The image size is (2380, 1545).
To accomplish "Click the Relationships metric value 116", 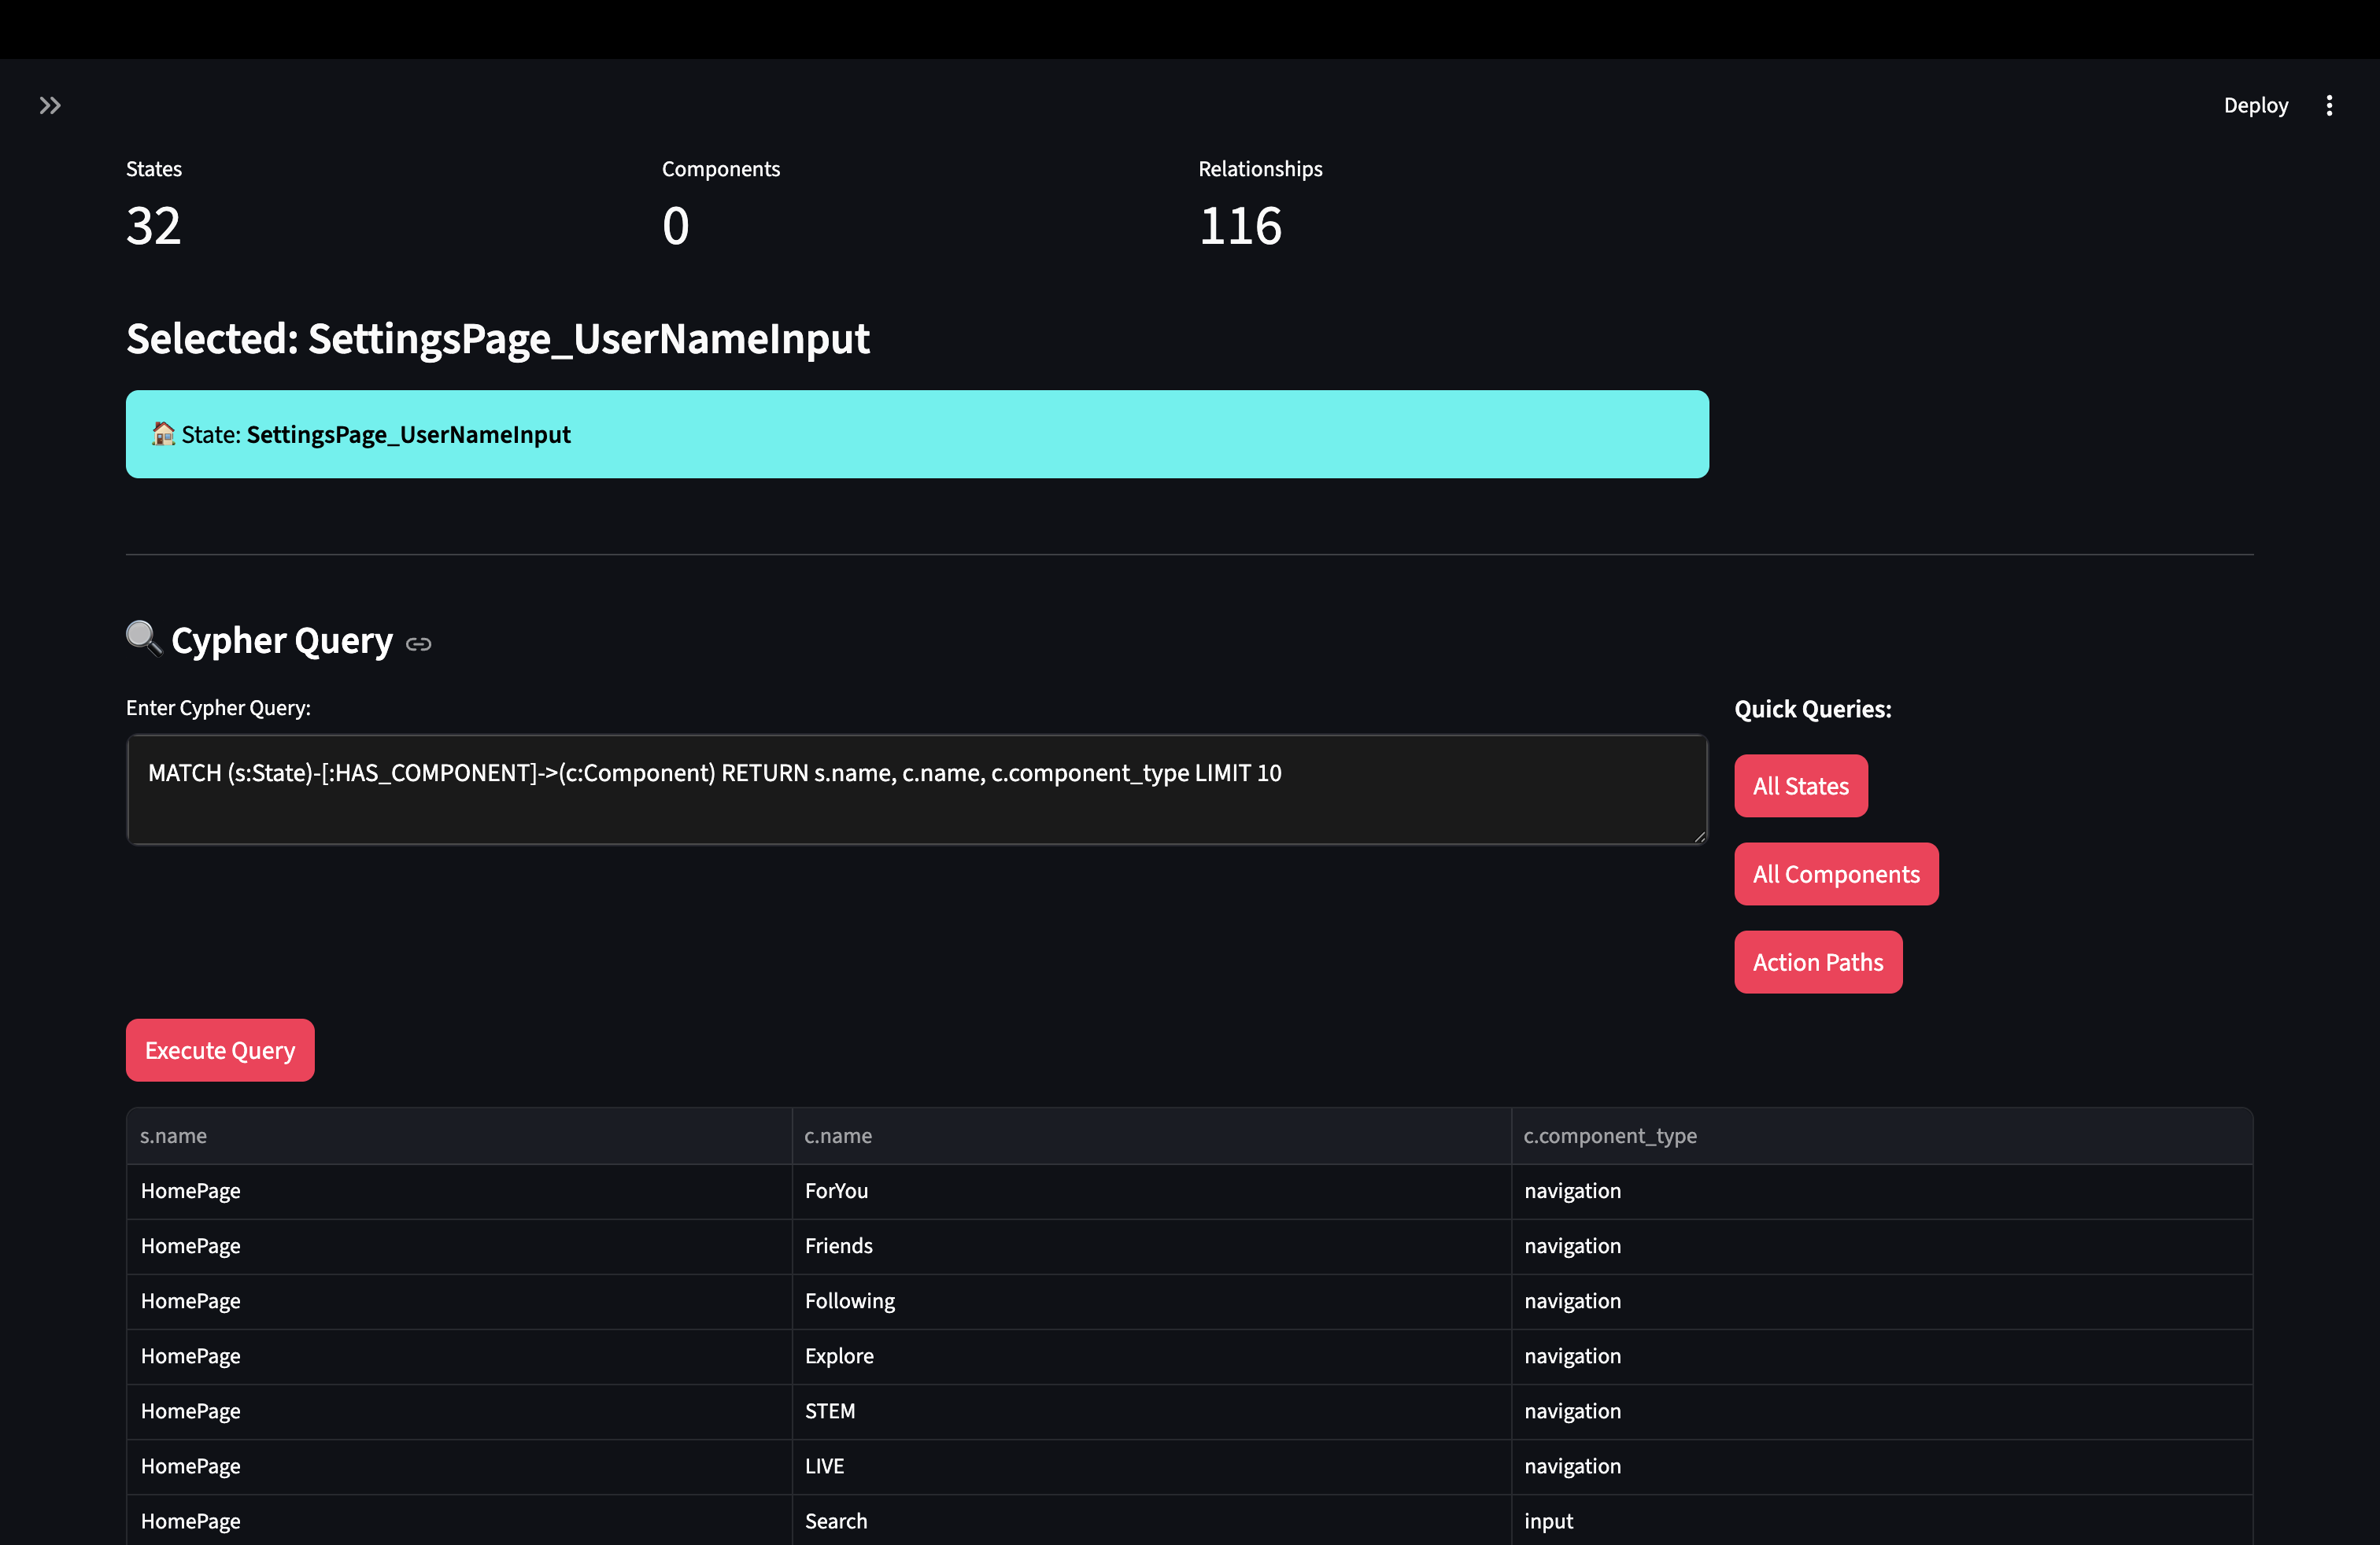I will point(1239,226).
